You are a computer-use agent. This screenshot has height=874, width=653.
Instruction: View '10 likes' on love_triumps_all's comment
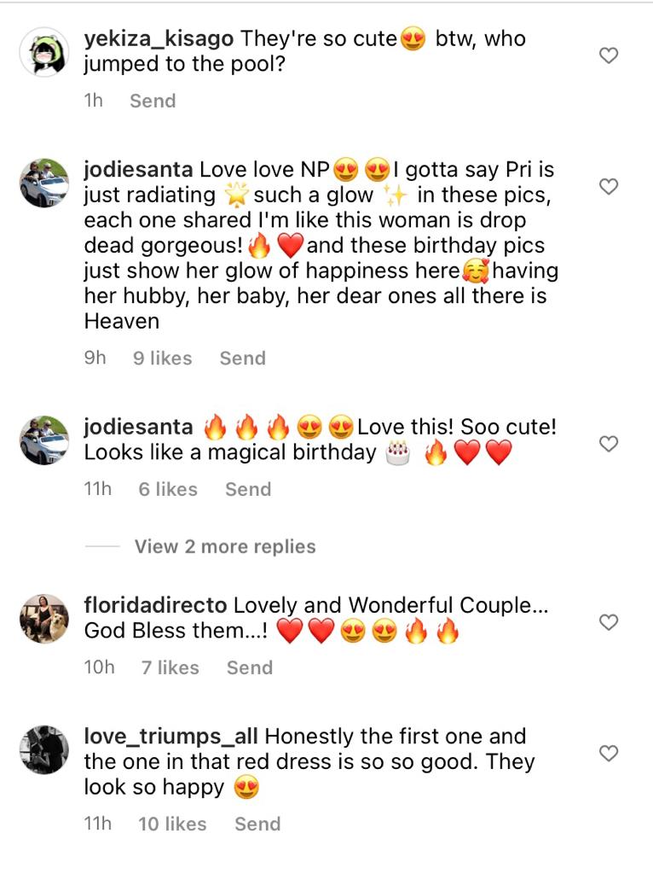click(x=172, y=824)
